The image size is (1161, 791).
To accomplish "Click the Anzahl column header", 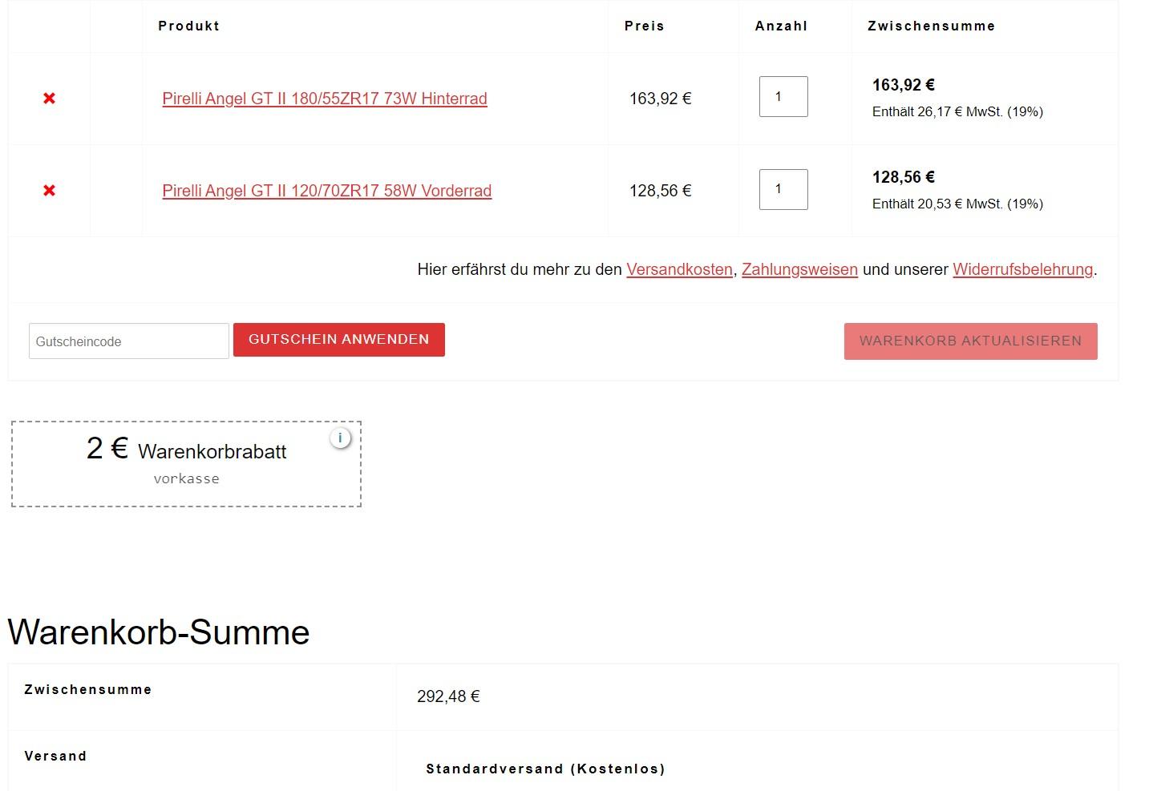I will tap(782, 26).
